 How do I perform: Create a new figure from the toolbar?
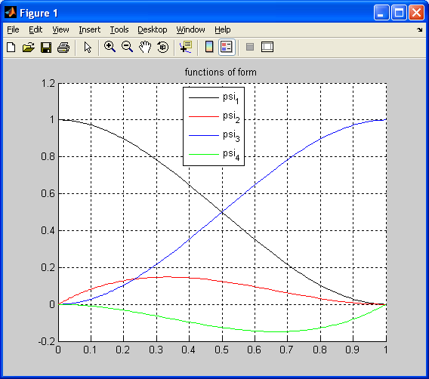(11, 48)
